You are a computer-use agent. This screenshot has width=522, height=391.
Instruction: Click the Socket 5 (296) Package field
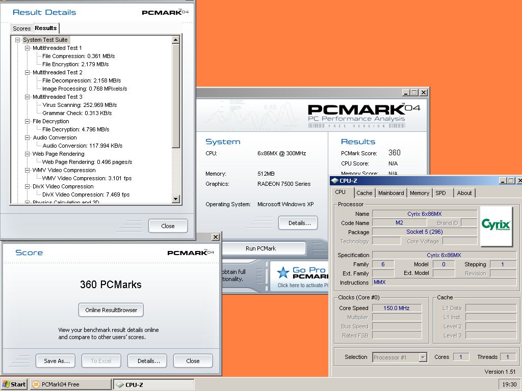coord(425,232)
